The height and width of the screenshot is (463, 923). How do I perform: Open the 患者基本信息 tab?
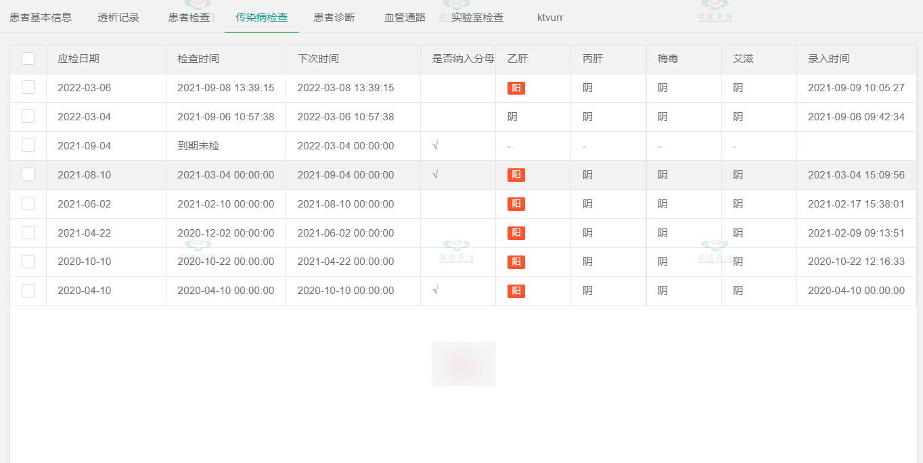point(41,18)
